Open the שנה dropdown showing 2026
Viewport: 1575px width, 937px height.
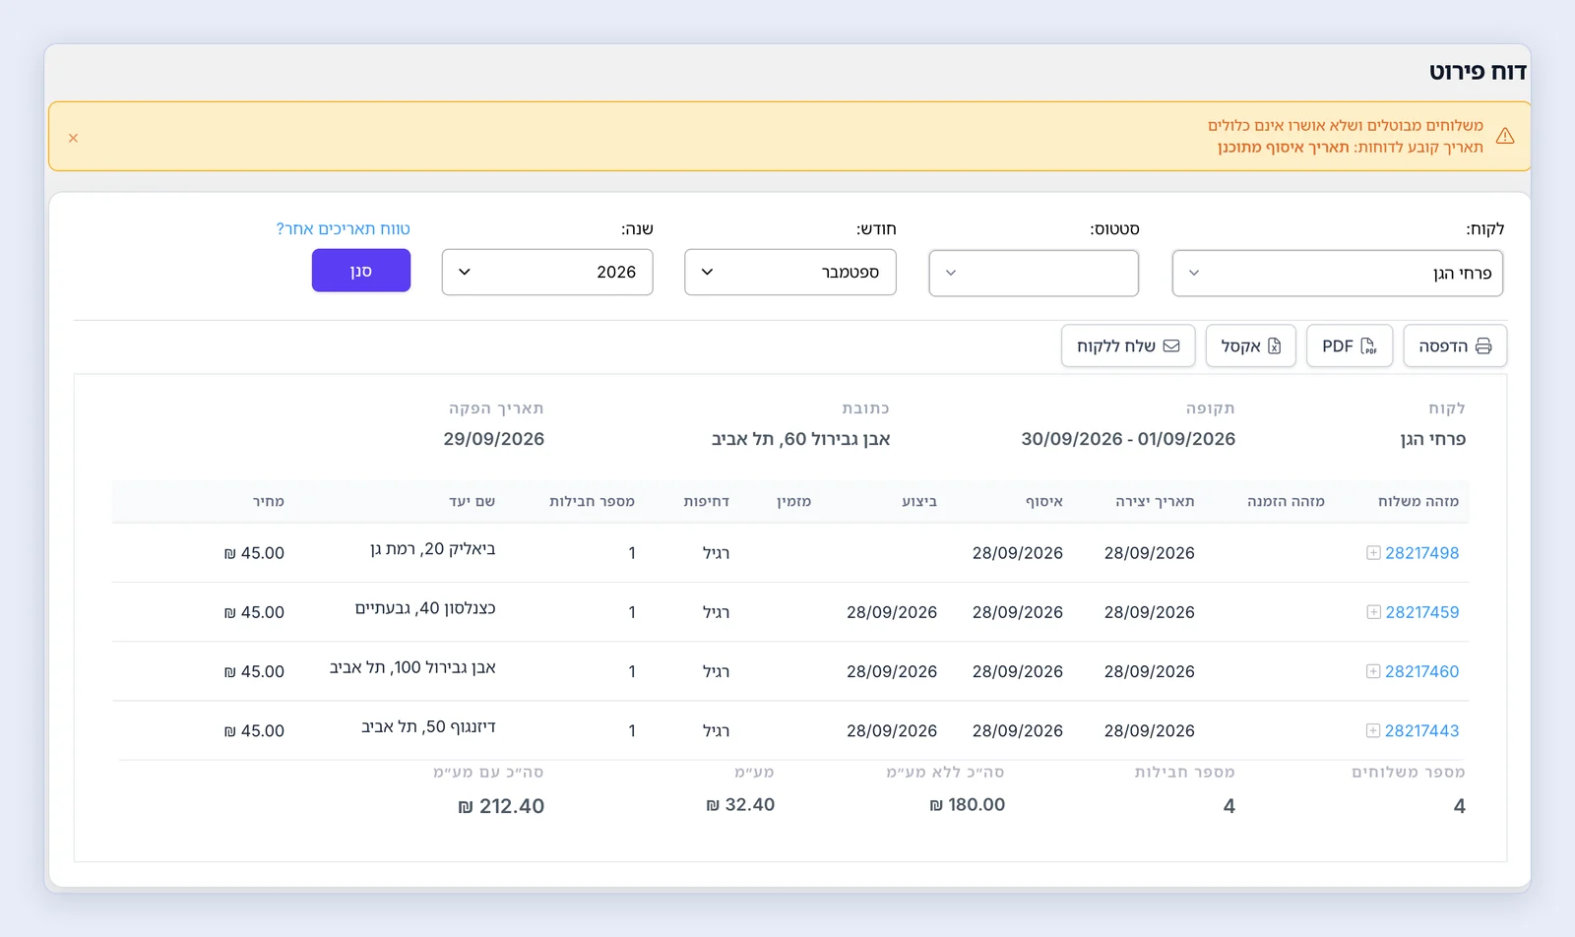tap(547, 272)
